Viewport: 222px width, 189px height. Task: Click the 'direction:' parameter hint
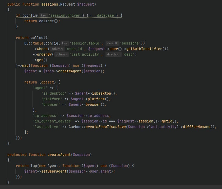114,54
